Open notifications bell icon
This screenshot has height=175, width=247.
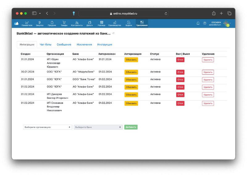[x=198, y=23]
